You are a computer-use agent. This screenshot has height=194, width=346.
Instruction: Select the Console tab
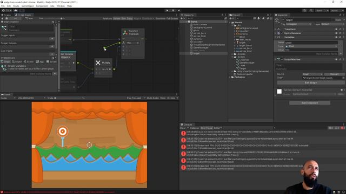point(187,124)
